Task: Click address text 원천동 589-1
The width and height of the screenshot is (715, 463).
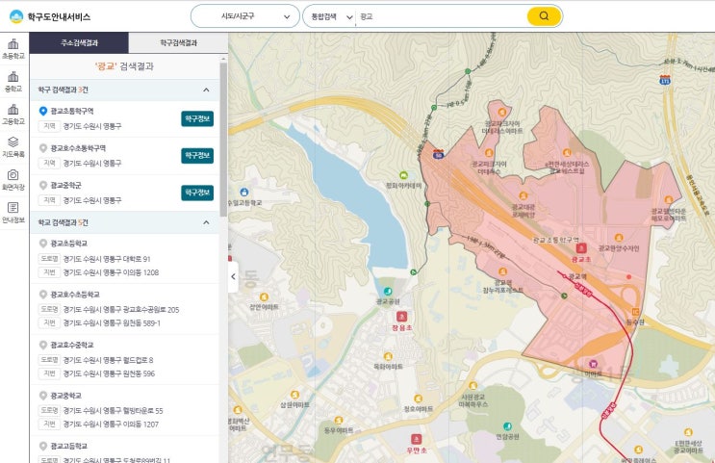Action: click(x=141, y=323)
